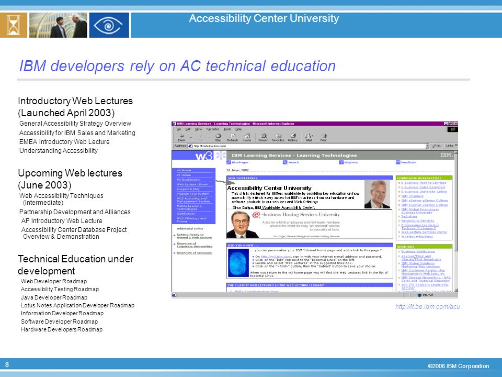This screenshot has width=502, height=377.
Task: Click 'Web Developer Roadmap' text
Action: (x=54, y=281)
